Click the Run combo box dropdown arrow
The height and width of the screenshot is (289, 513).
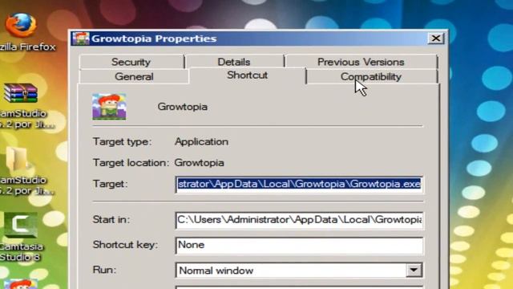(414, 271)
